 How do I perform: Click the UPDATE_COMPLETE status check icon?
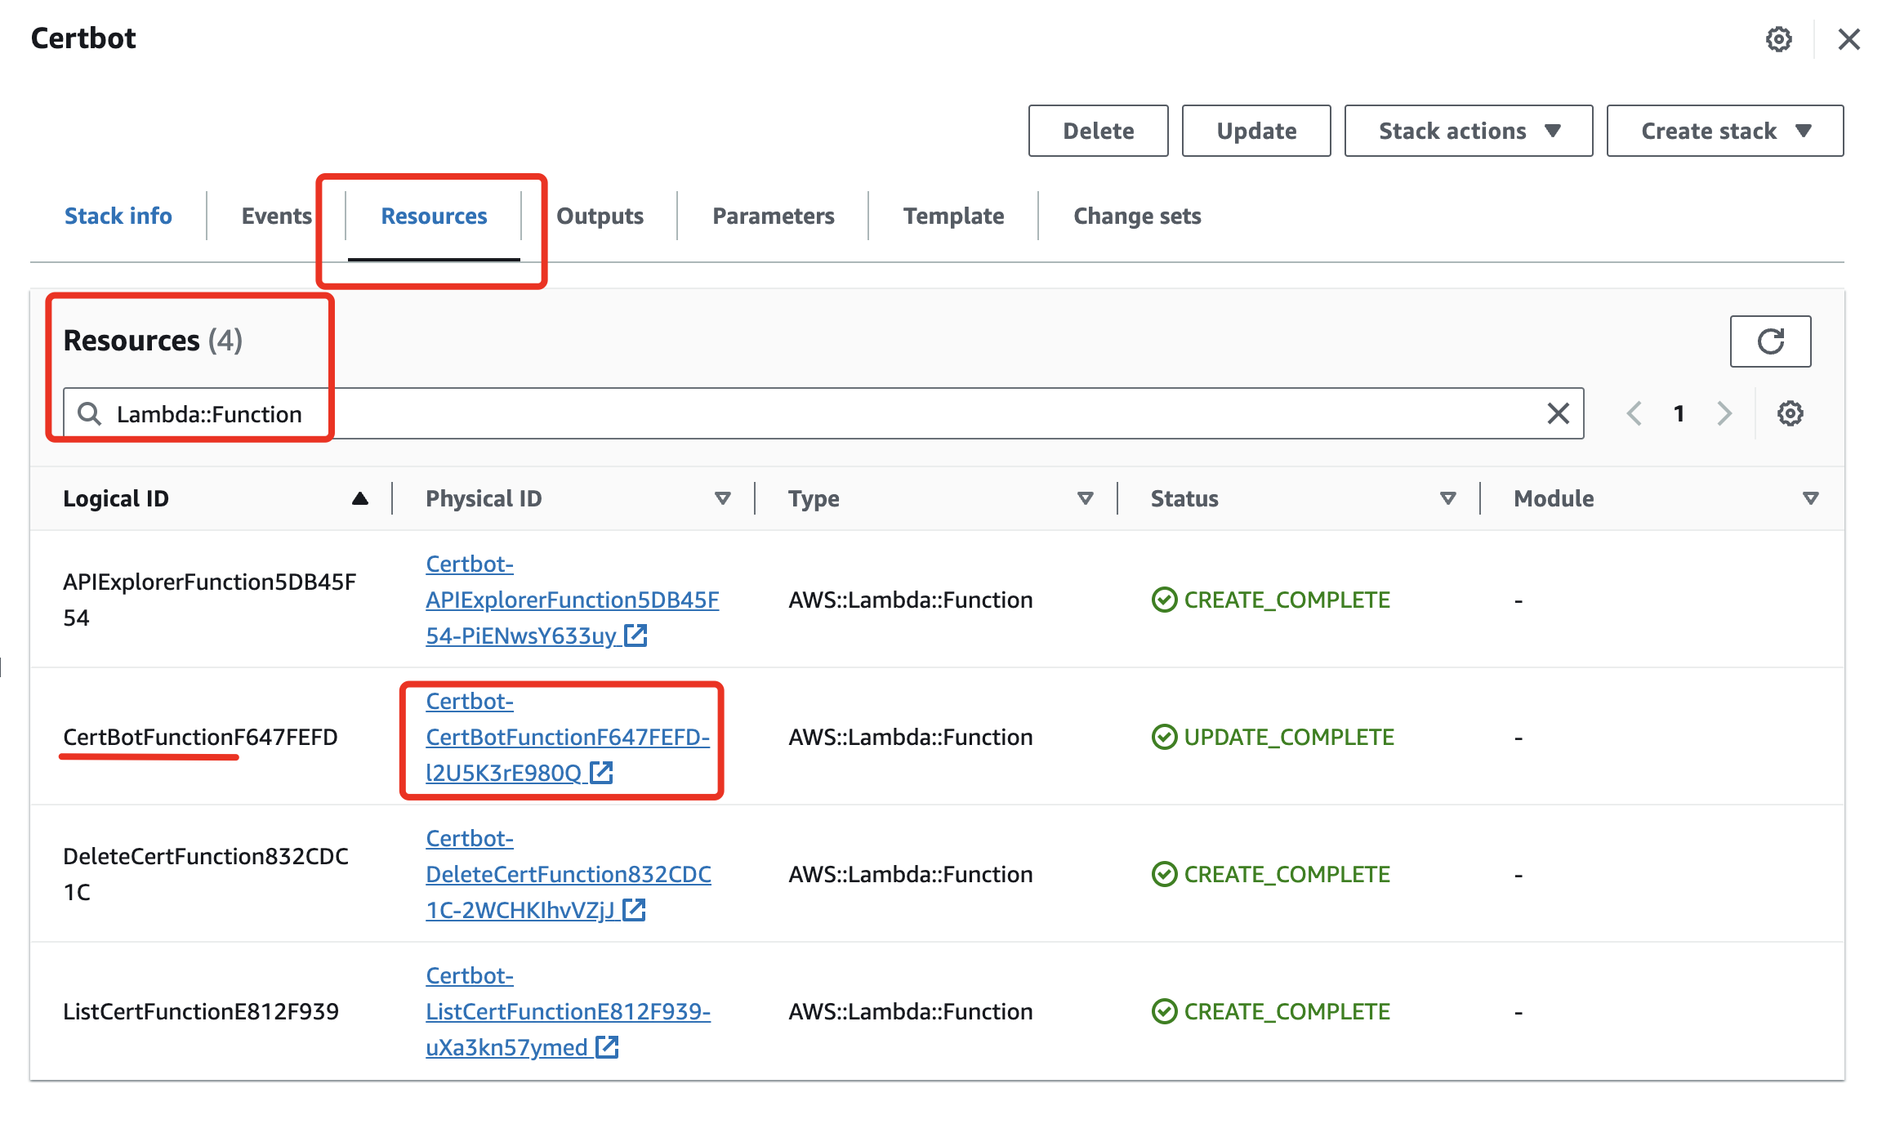pos(1164,737)
